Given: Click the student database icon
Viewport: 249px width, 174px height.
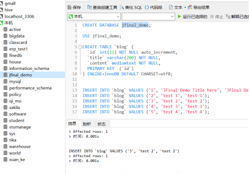Looking at the screenshot, I should [5, 120].
